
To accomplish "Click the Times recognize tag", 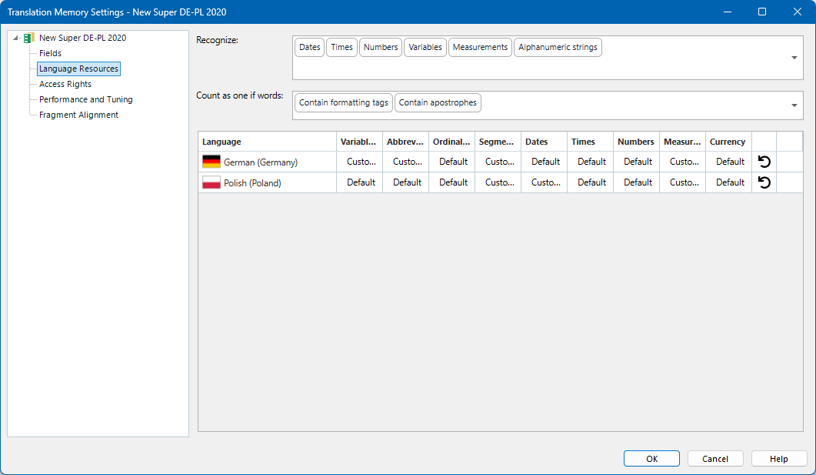I will click(x=342, y=48).
